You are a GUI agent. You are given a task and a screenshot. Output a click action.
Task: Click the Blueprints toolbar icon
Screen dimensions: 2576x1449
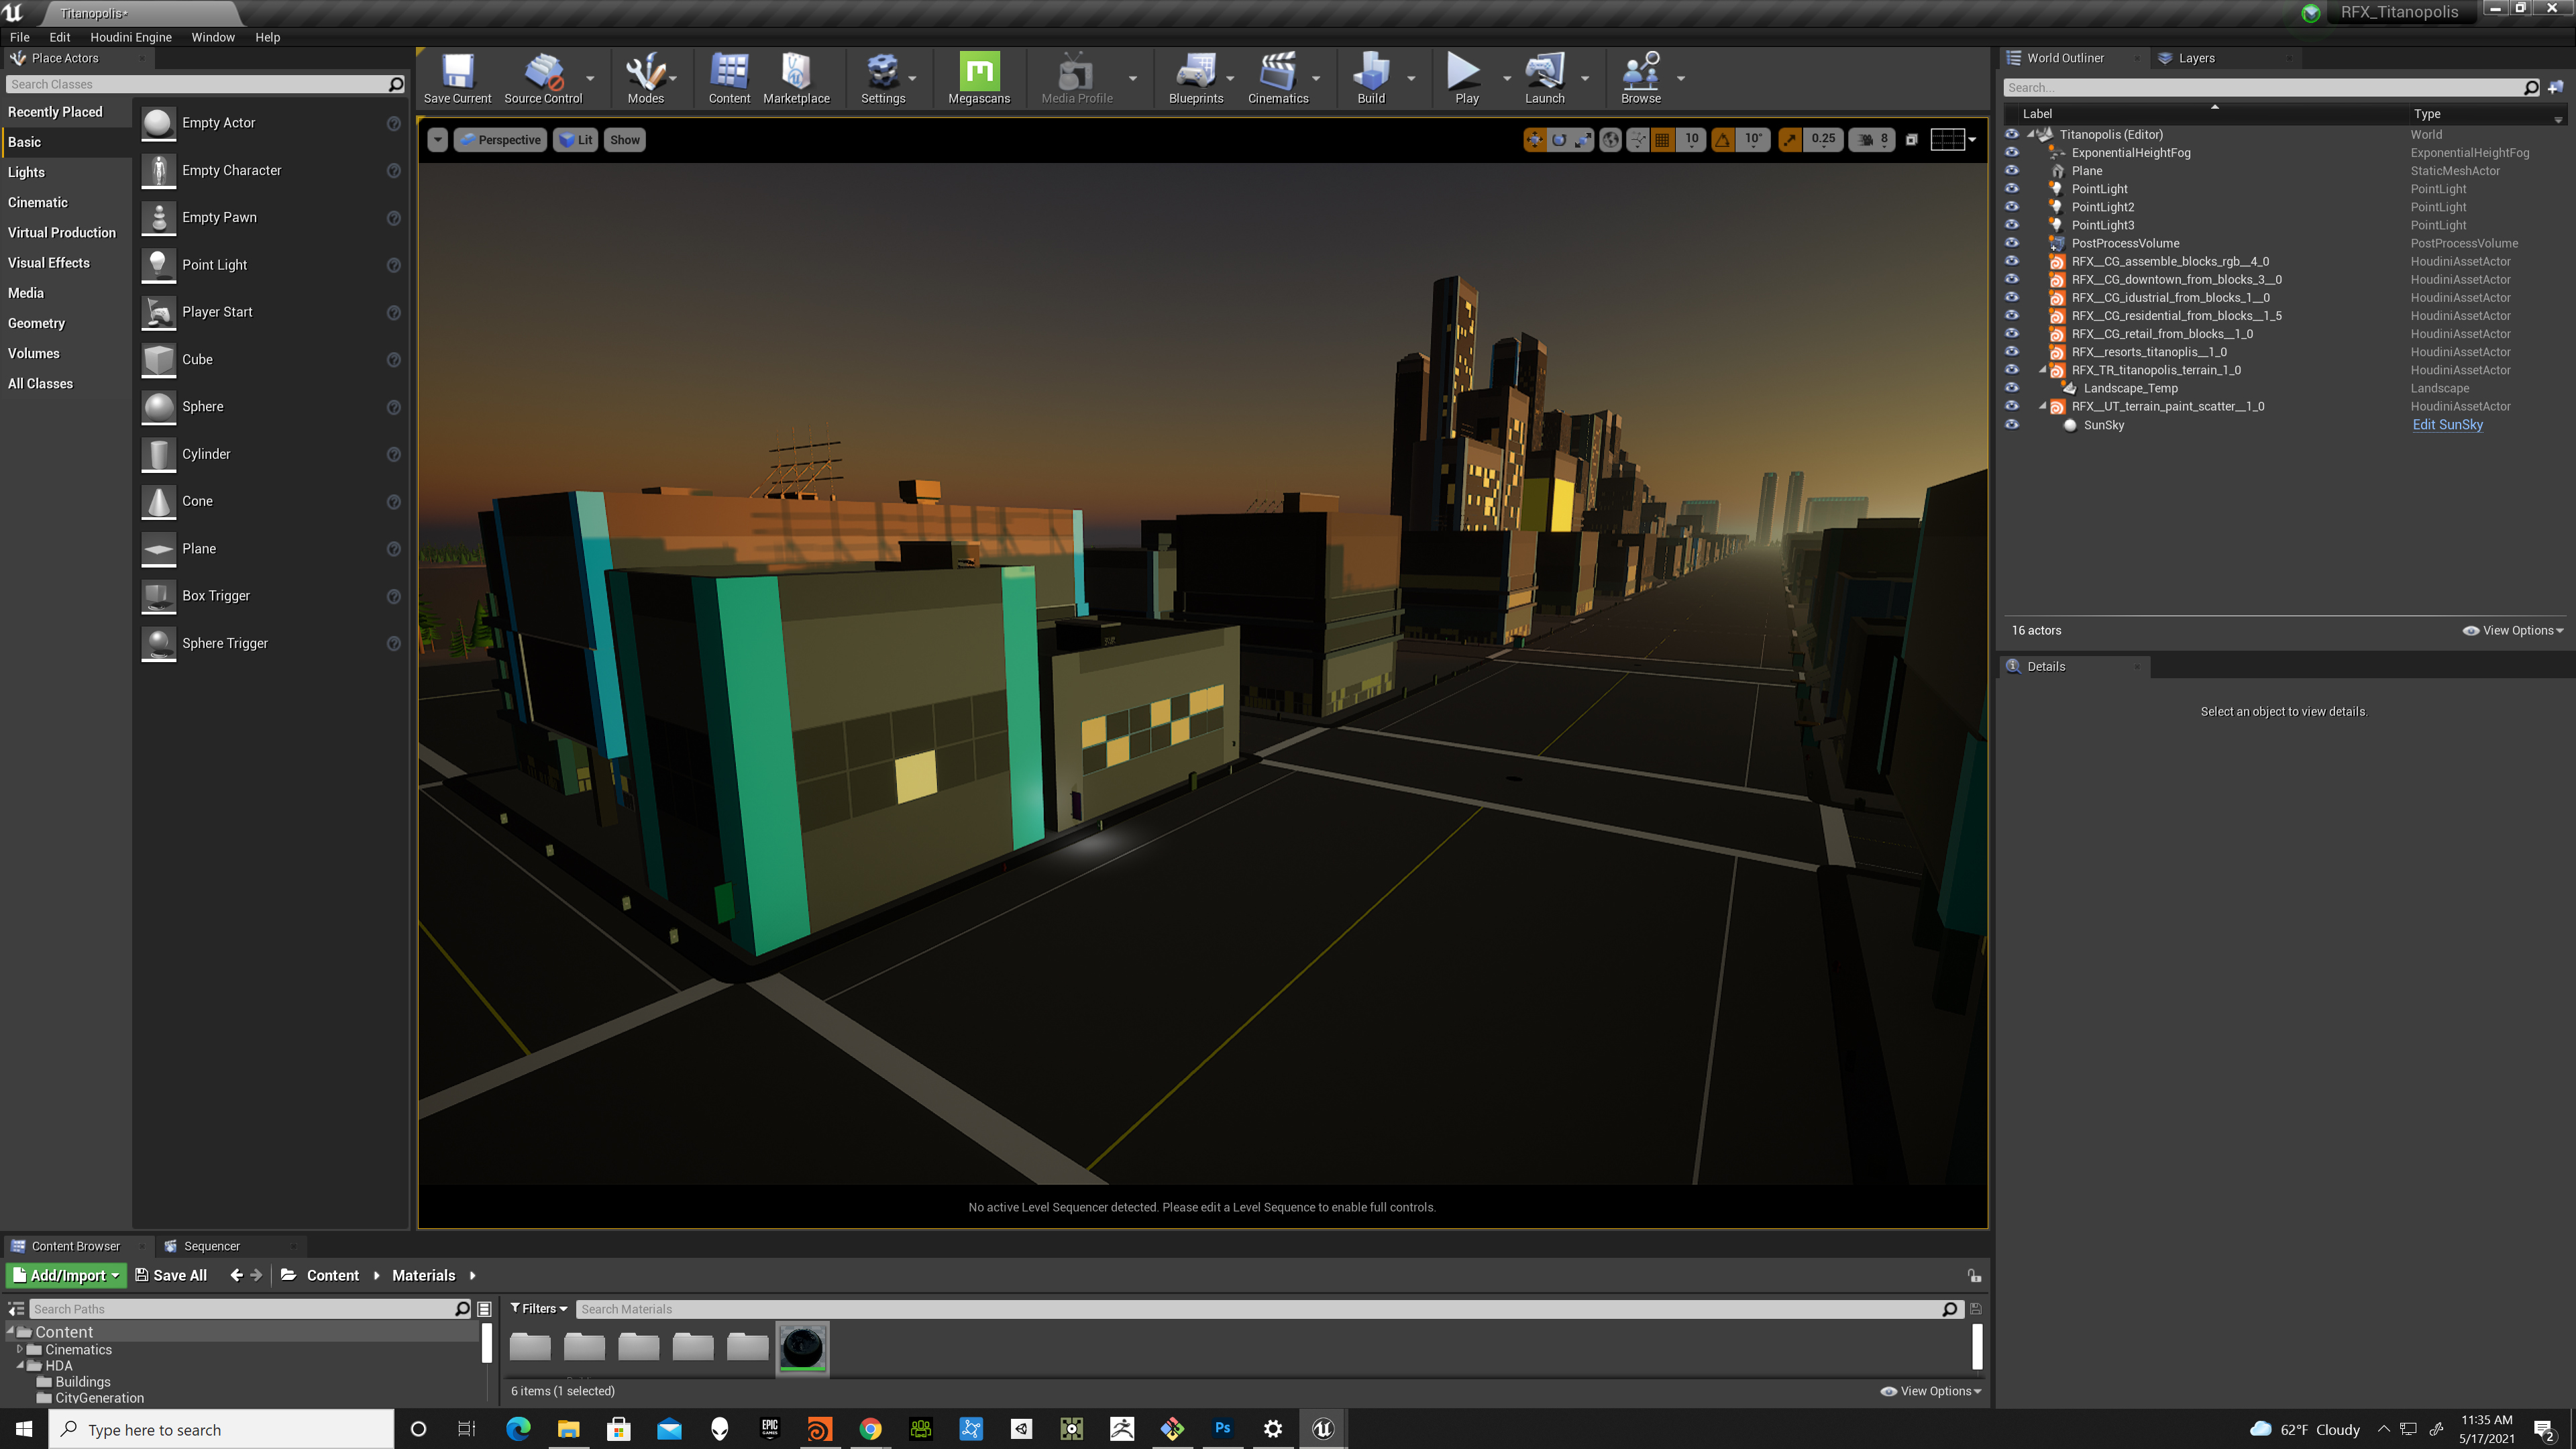[x=1196, y=78]
